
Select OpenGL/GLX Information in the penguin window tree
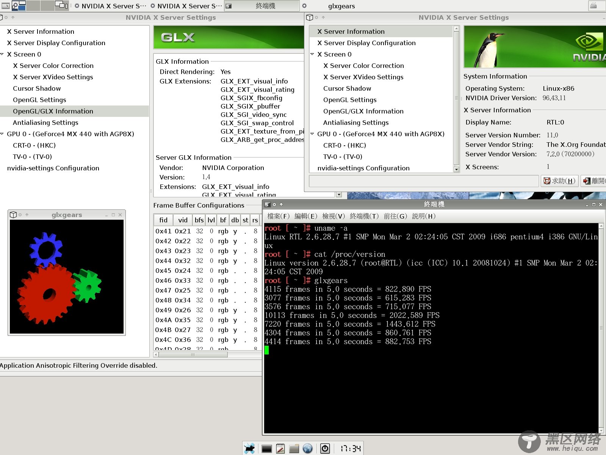(x=363, y=111)
